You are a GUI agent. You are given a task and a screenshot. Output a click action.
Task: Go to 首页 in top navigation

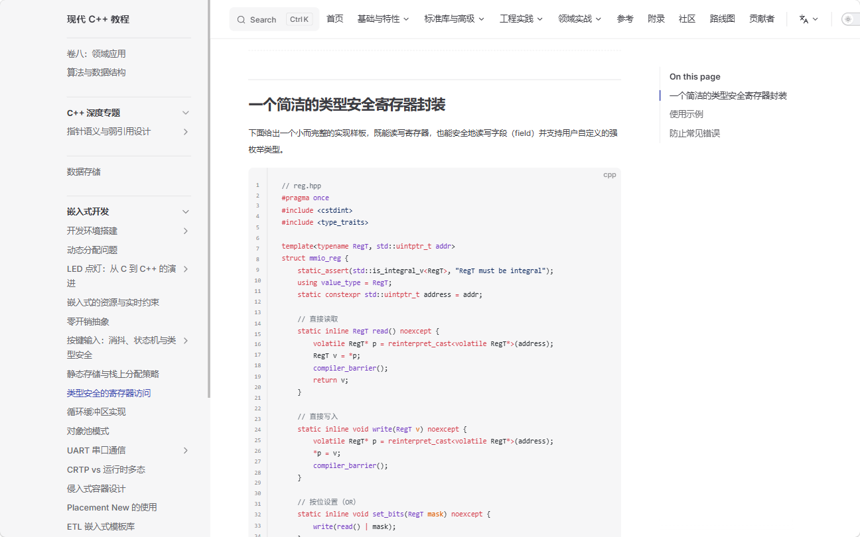point(335,19)
